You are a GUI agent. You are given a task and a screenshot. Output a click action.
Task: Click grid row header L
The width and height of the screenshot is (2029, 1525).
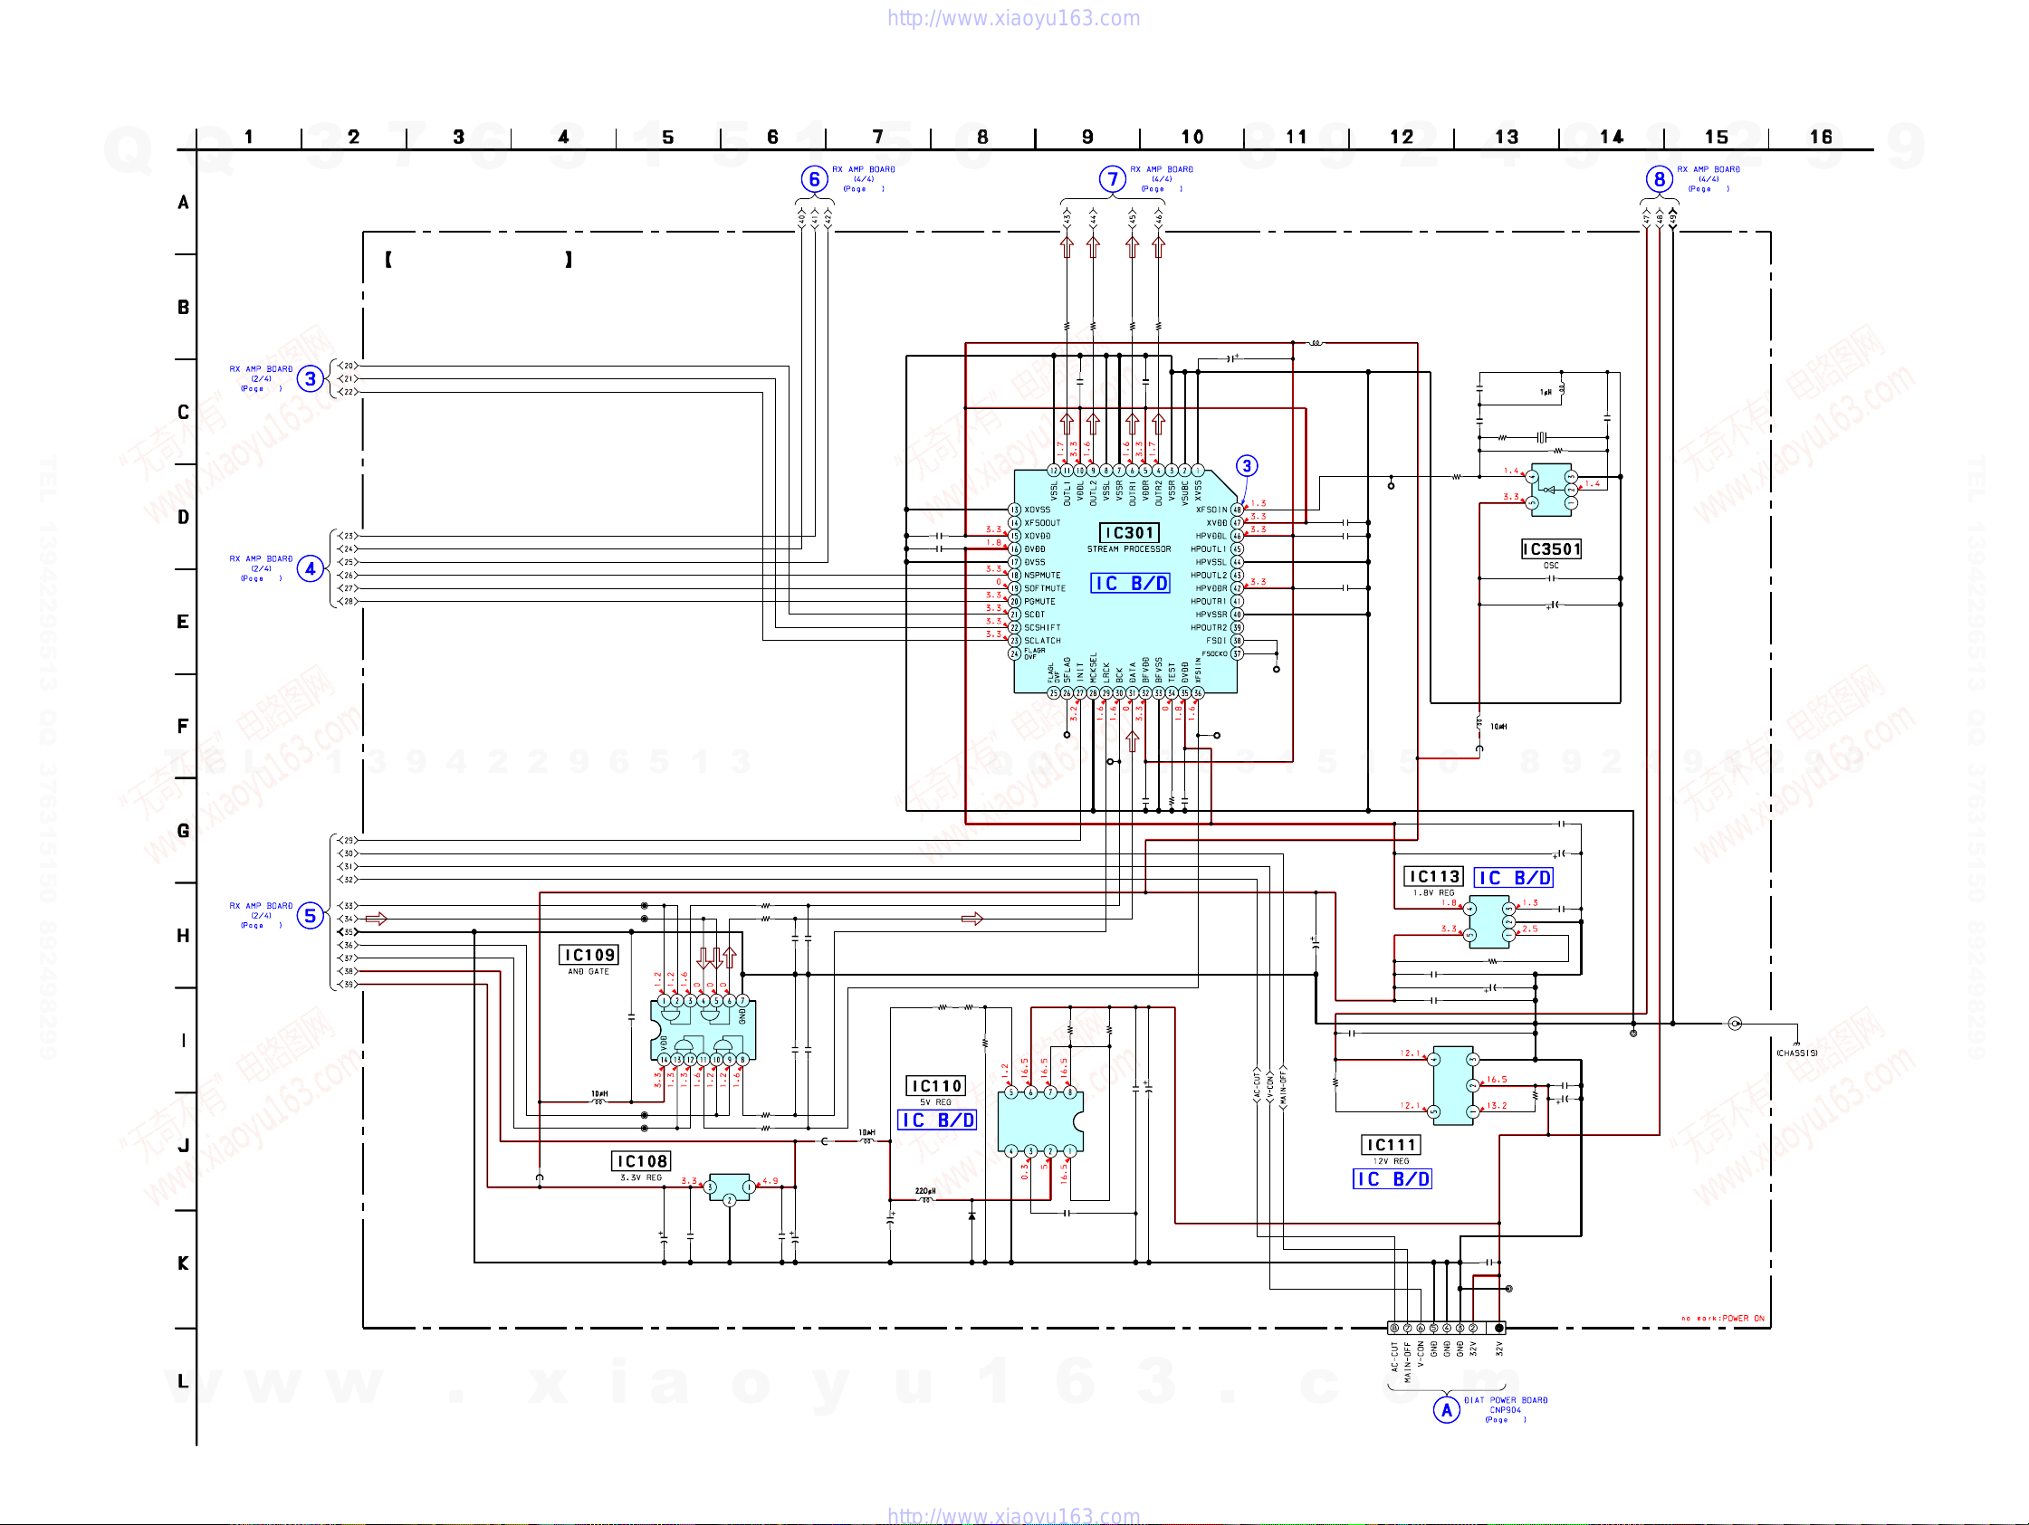tap(183, 1380)
